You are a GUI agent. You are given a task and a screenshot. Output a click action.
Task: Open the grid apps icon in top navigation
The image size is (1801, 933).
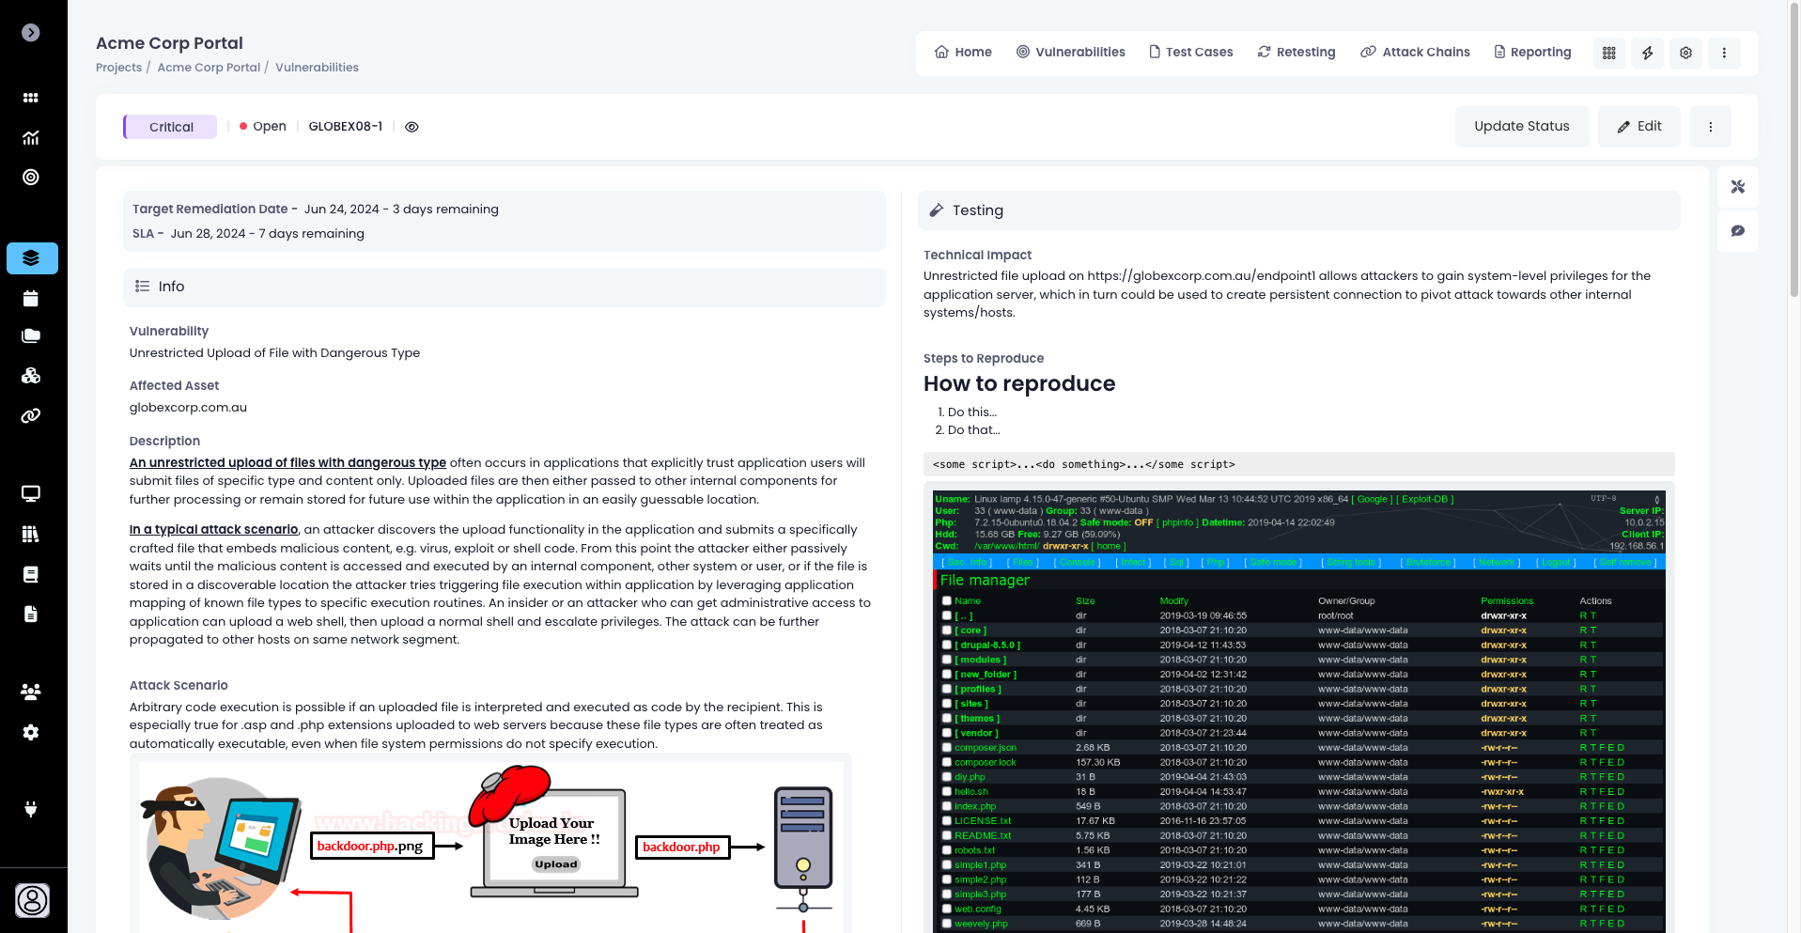point(1608,53)
